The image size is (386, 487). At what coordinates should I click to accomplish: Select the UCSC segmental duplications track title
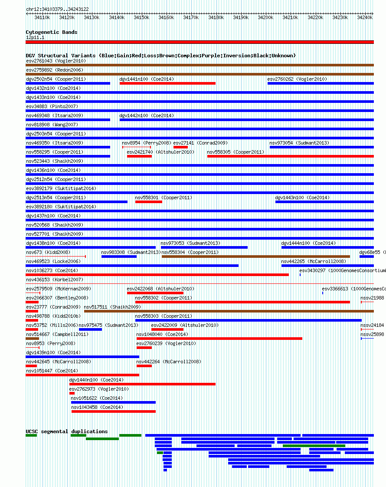click(67, 432)
